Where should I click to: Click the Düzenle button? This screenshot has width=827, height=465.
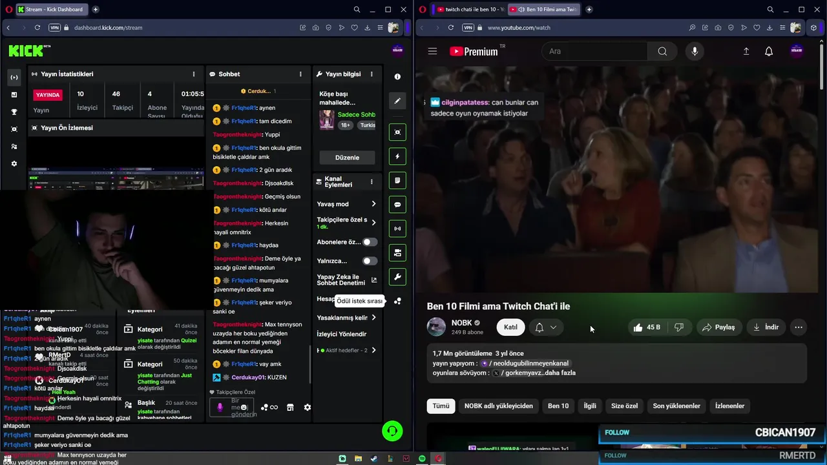point(347,158)
